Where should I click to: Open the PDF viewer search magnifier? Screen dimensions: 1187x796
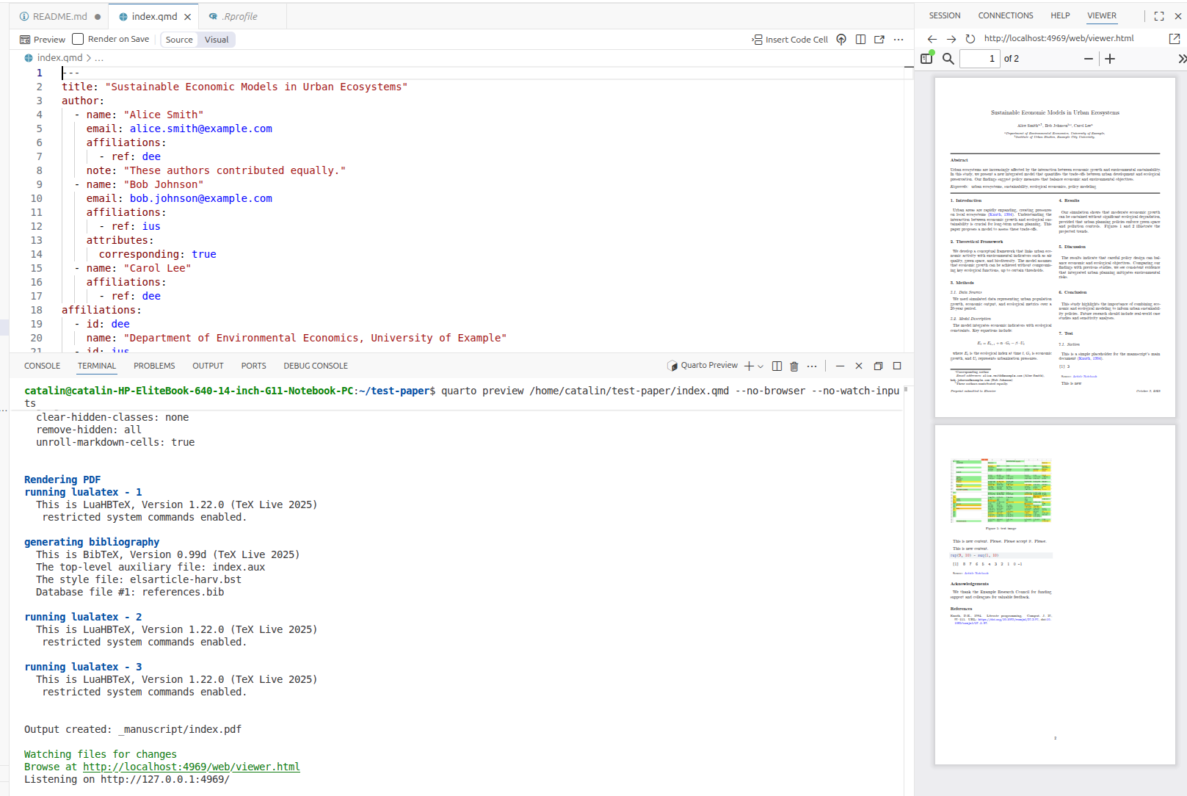click(x=948, y=59)
